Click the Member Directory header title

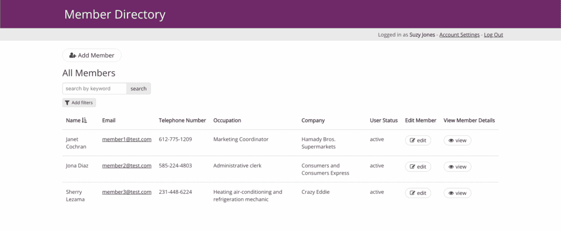tap(115, 15)
